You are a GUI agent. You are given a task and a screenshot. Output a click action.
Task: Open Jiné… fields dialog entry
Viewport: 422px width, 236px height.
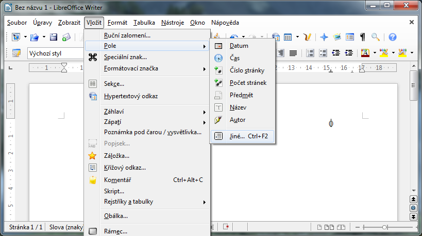click(x=243, y=136)
